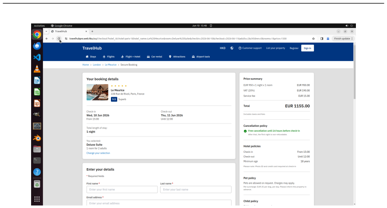Bookmark this page with star icon

(x=313, y=39)
